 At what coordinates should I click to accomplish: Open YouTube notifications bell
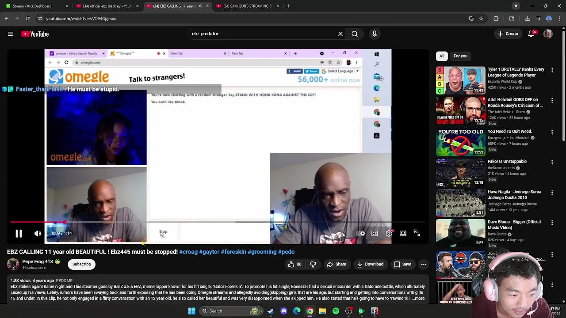point(532,34)
